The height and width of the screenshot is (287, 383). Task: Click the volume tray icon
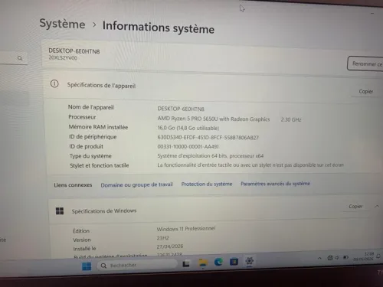[x=337, y=258]
